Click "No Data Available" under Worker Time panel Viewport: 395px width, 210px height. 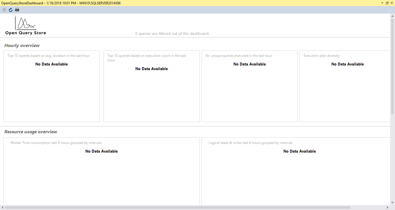pyautogui.click(x=101, y=151)
